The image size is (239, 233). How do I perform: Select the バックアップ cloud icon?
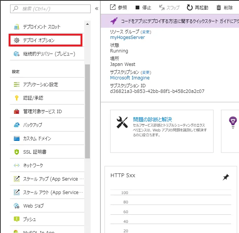16,125
